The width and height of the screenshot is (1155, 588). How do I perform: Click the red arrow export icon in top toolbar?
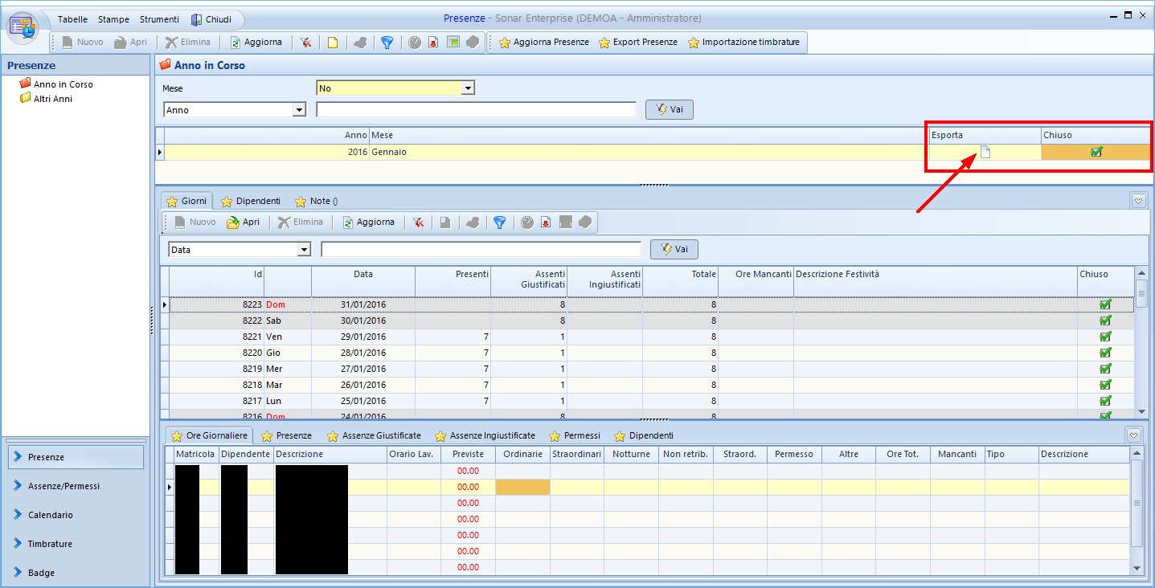point(433,43)
